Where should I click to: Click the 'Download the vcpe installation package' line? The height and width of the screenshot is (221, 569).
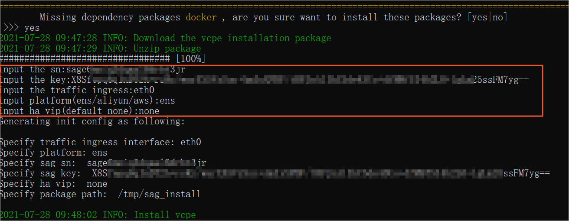click(165, 38)
